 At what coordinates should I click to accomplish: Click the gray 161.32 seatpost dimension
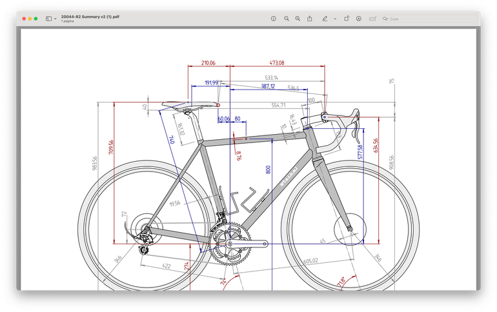pos(180,129)
